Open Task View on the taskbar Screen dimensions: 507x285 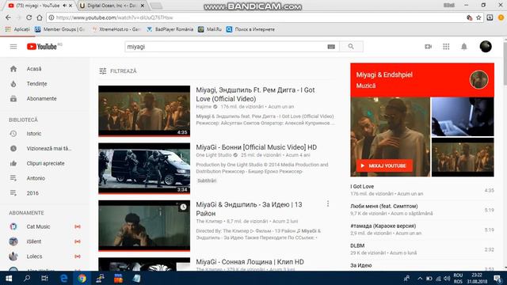pos(44,278)
